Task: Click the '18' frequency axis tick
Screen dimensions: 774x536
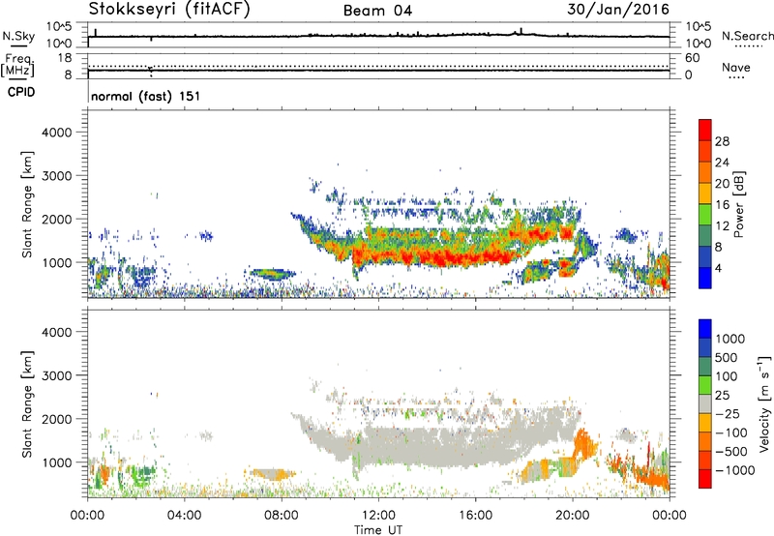Action: coord(65,57)
